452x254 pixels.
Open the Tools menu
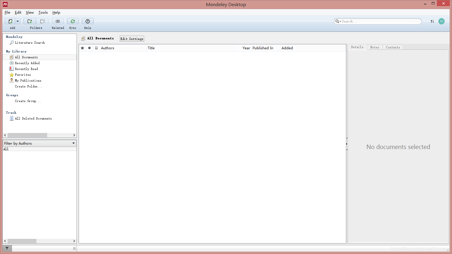click(43, 13)
